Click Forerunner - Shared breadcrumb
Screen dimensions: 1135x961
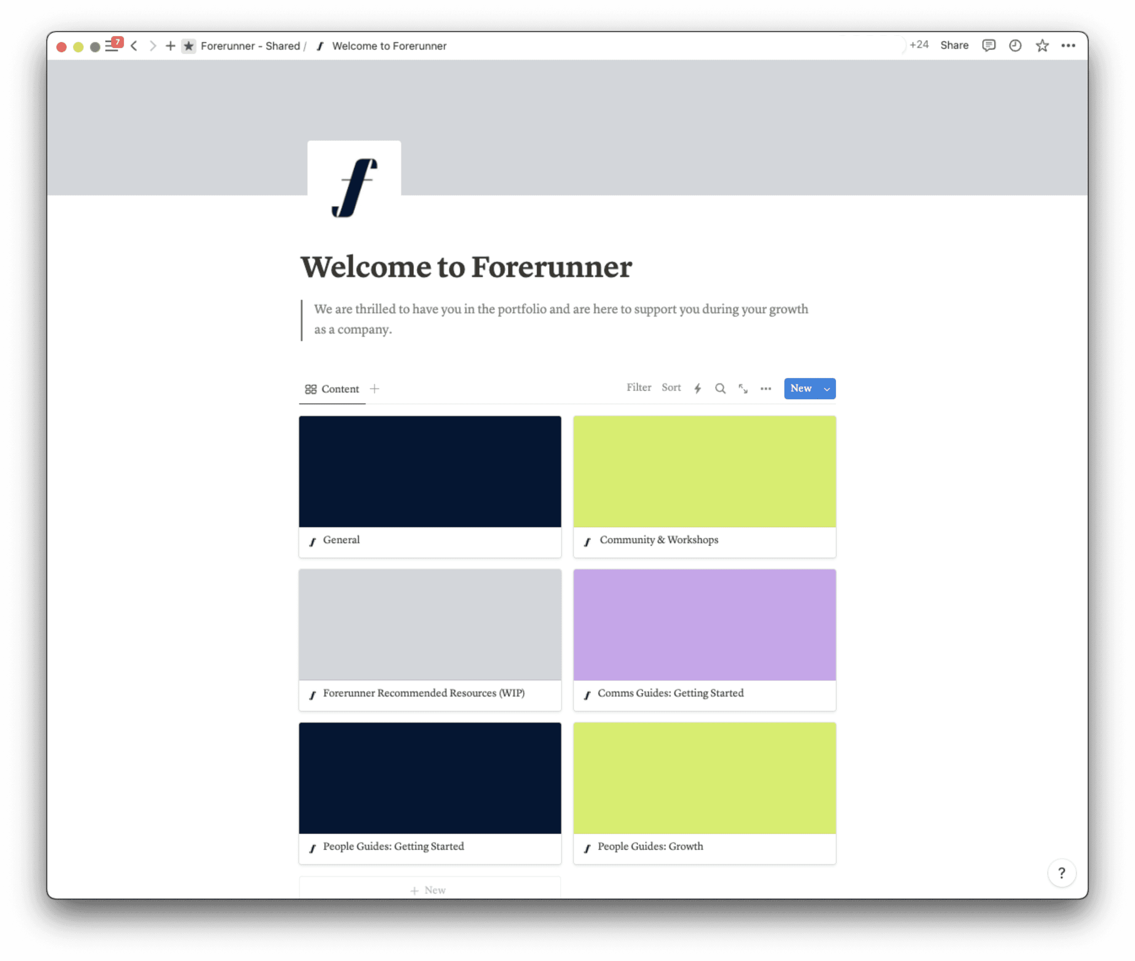pos(250,46)
